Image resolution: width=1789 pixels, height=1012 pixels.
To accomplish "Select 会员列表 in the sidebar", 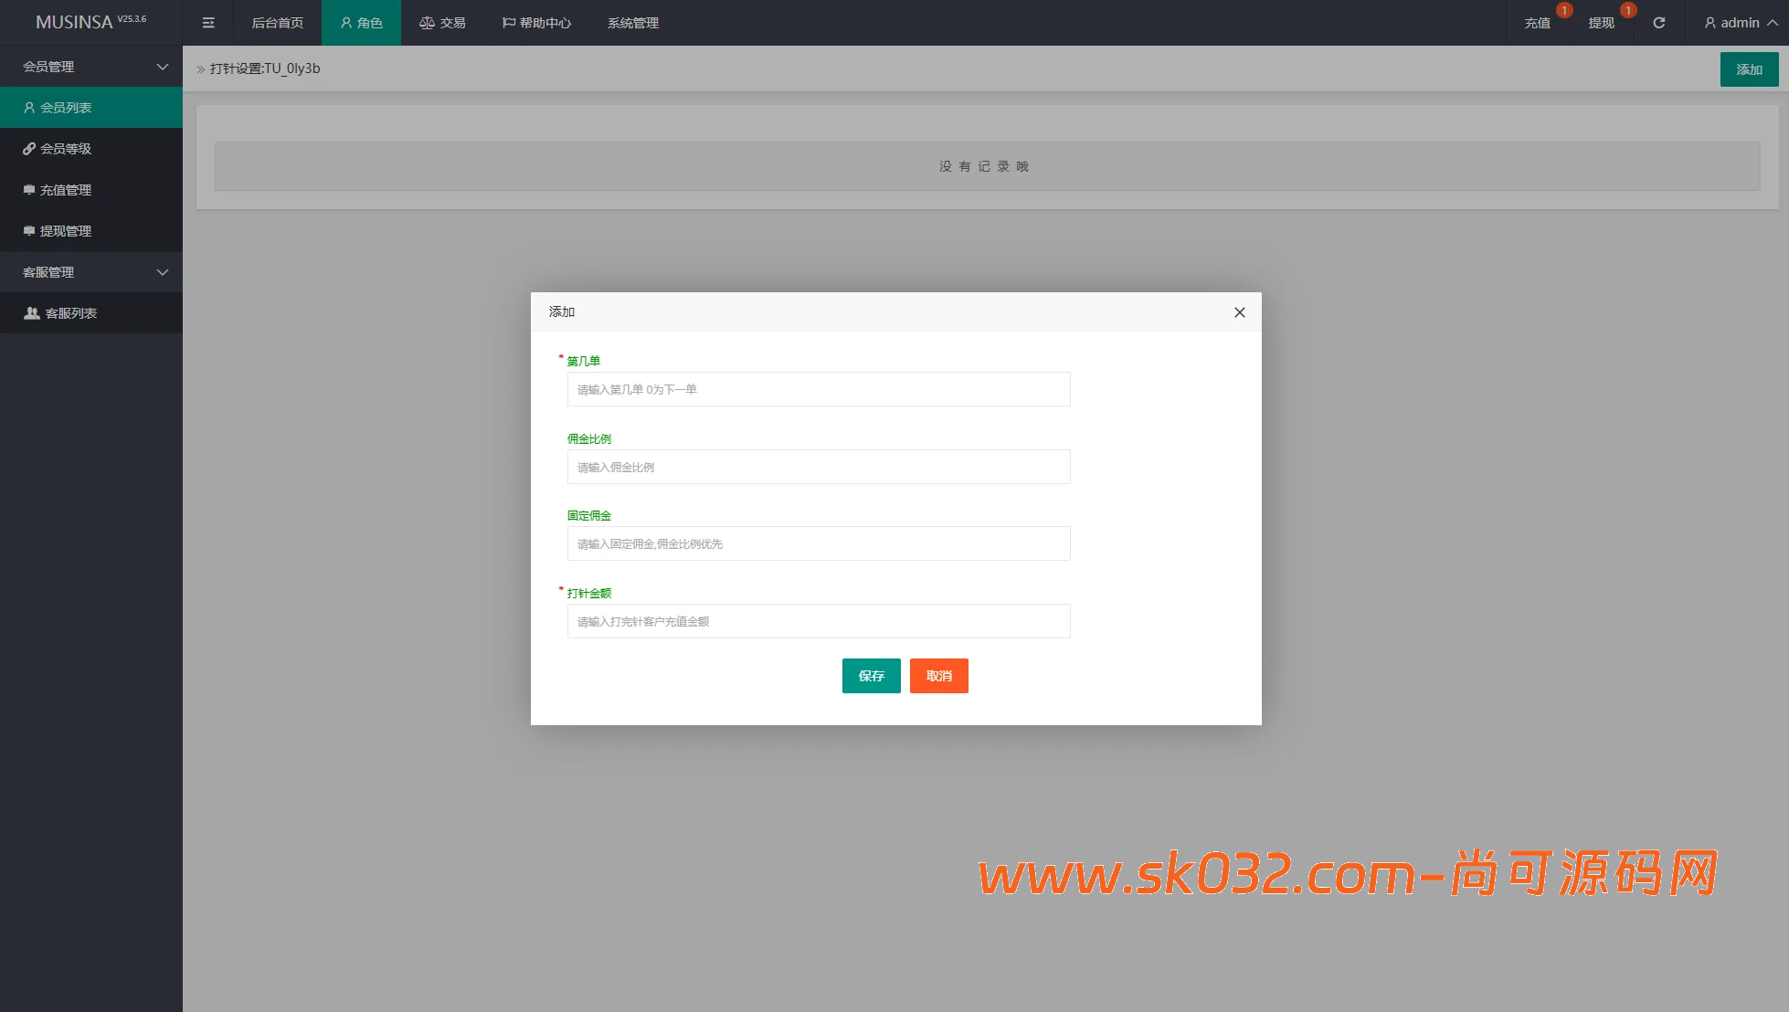I will pyautogui.click(x=66, y=108).
